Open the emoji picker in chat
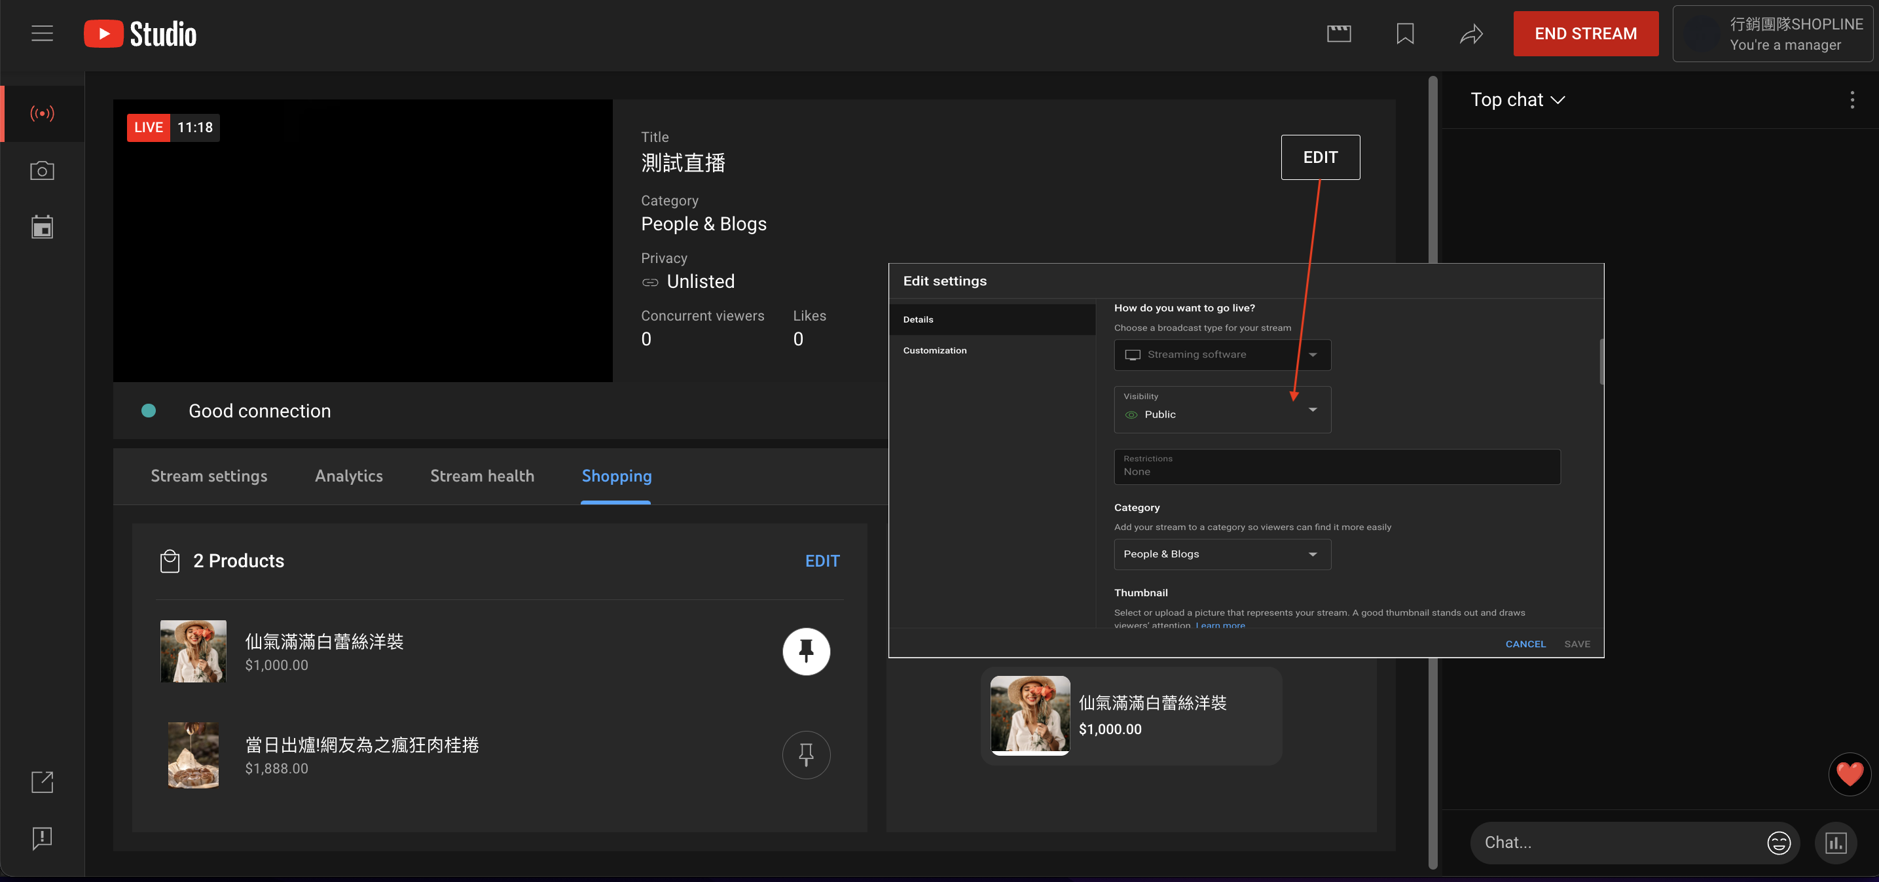 click(1778, 843)
